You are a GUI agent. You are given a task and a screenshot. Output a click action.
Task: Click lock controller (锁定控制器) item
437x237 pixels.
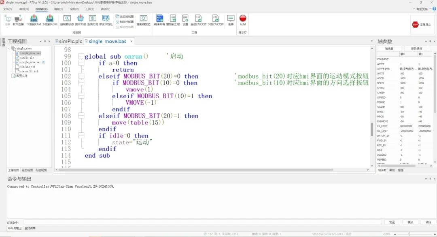click(125, 22)
